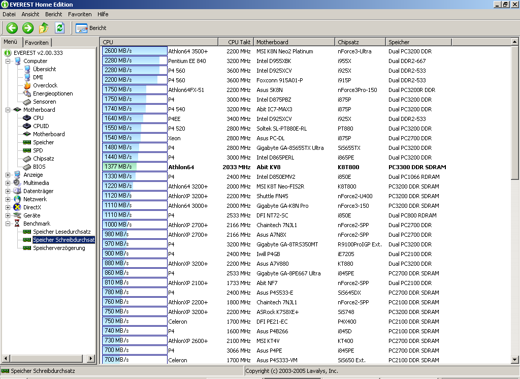Click the green Forward arrow toolbar icon
Viewport: 520px width, 379px height.
(28, 28)
